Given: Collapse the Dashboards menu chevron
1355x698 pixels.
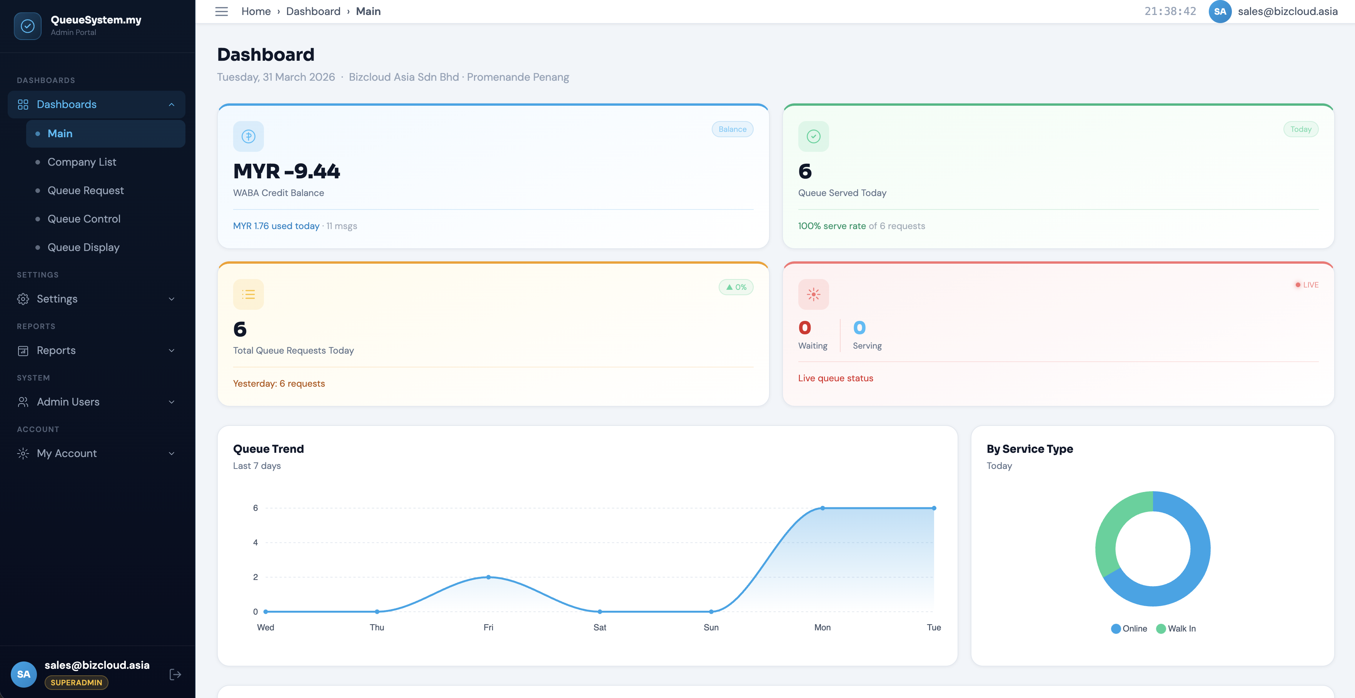Looking at the screenshot, I should (172, 105).
